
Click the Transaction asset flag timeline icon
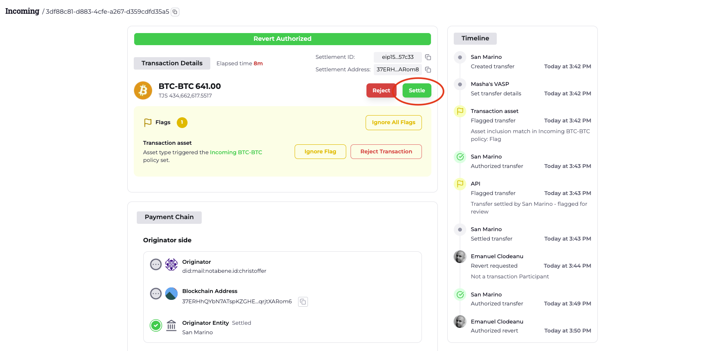pos(460,111)
